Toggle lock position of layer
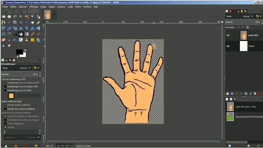This screenshot has height=148, width=263. tap(243, 27)
